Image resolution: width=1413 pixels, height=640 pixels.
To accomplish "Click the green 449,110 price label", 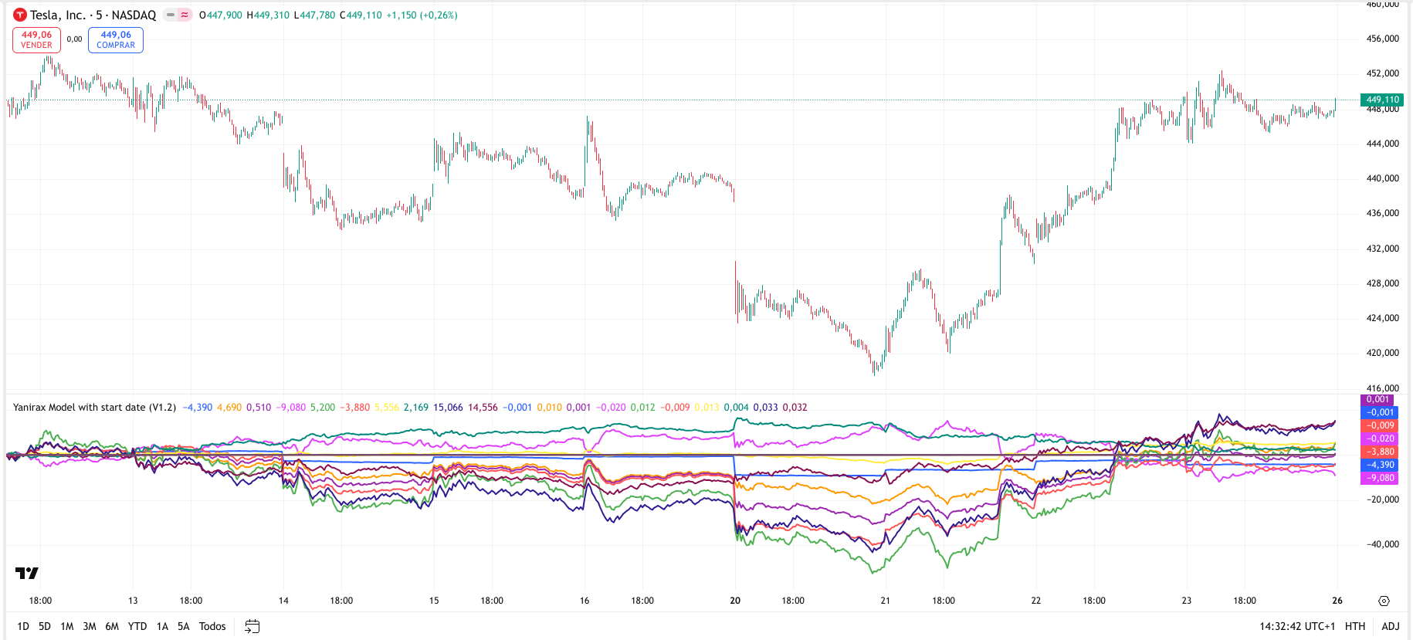I will pos(1381,100).
